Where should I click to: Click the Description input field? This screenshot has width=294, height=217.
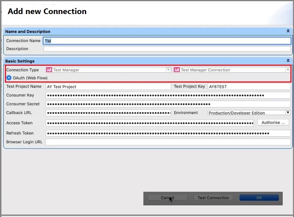click(x=167, y=49)
